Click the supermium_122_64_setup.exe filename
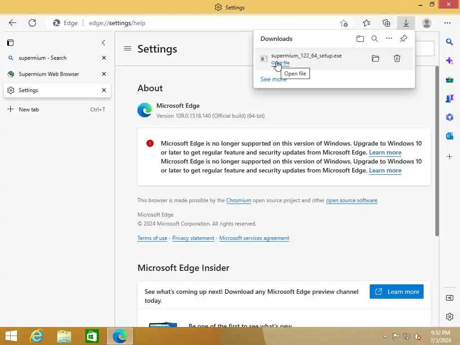This screenshot has height=345, width=460. (x=306, y=56)
